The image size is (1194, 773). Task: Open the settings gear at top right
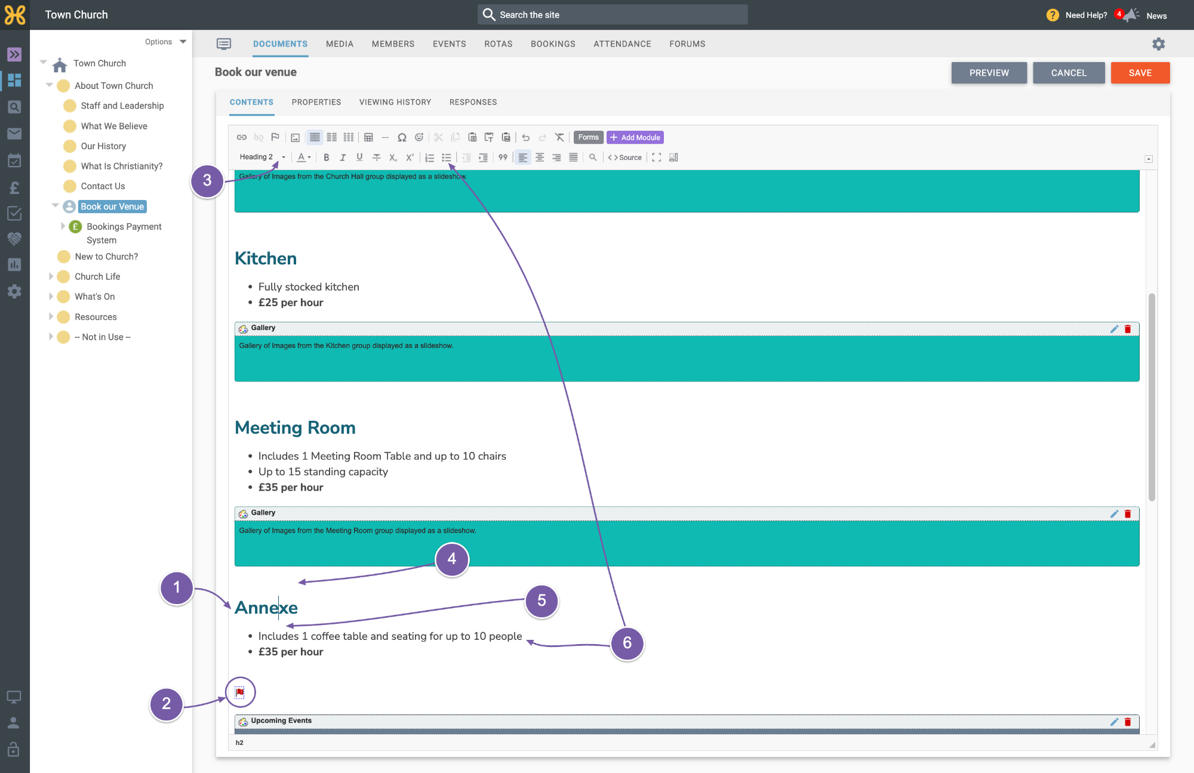click(1159, 44)
